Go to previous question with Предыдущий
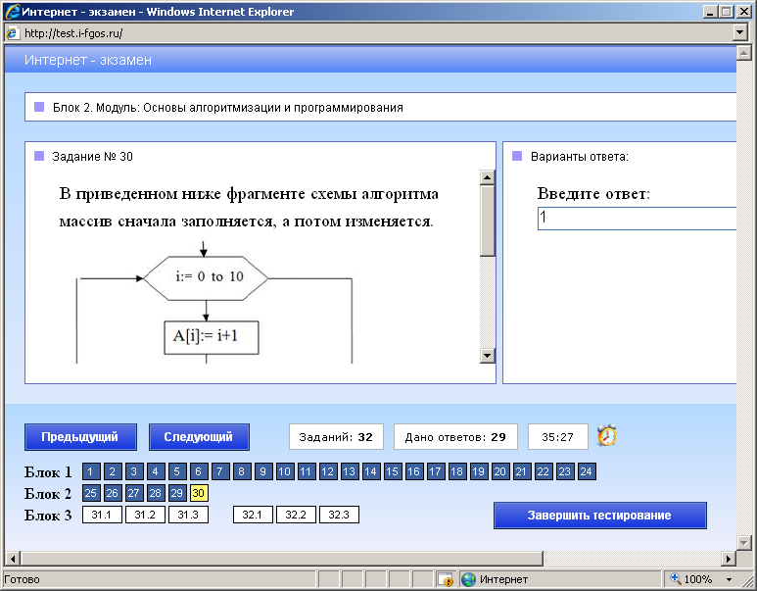The width and height of the screenshot is (757, 591). point(80,437)
